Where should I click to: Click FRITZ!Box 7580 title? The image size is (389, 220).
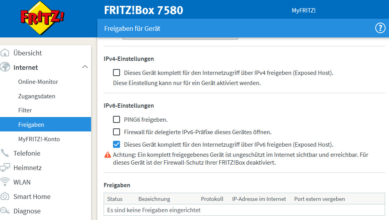click(143, 10)
